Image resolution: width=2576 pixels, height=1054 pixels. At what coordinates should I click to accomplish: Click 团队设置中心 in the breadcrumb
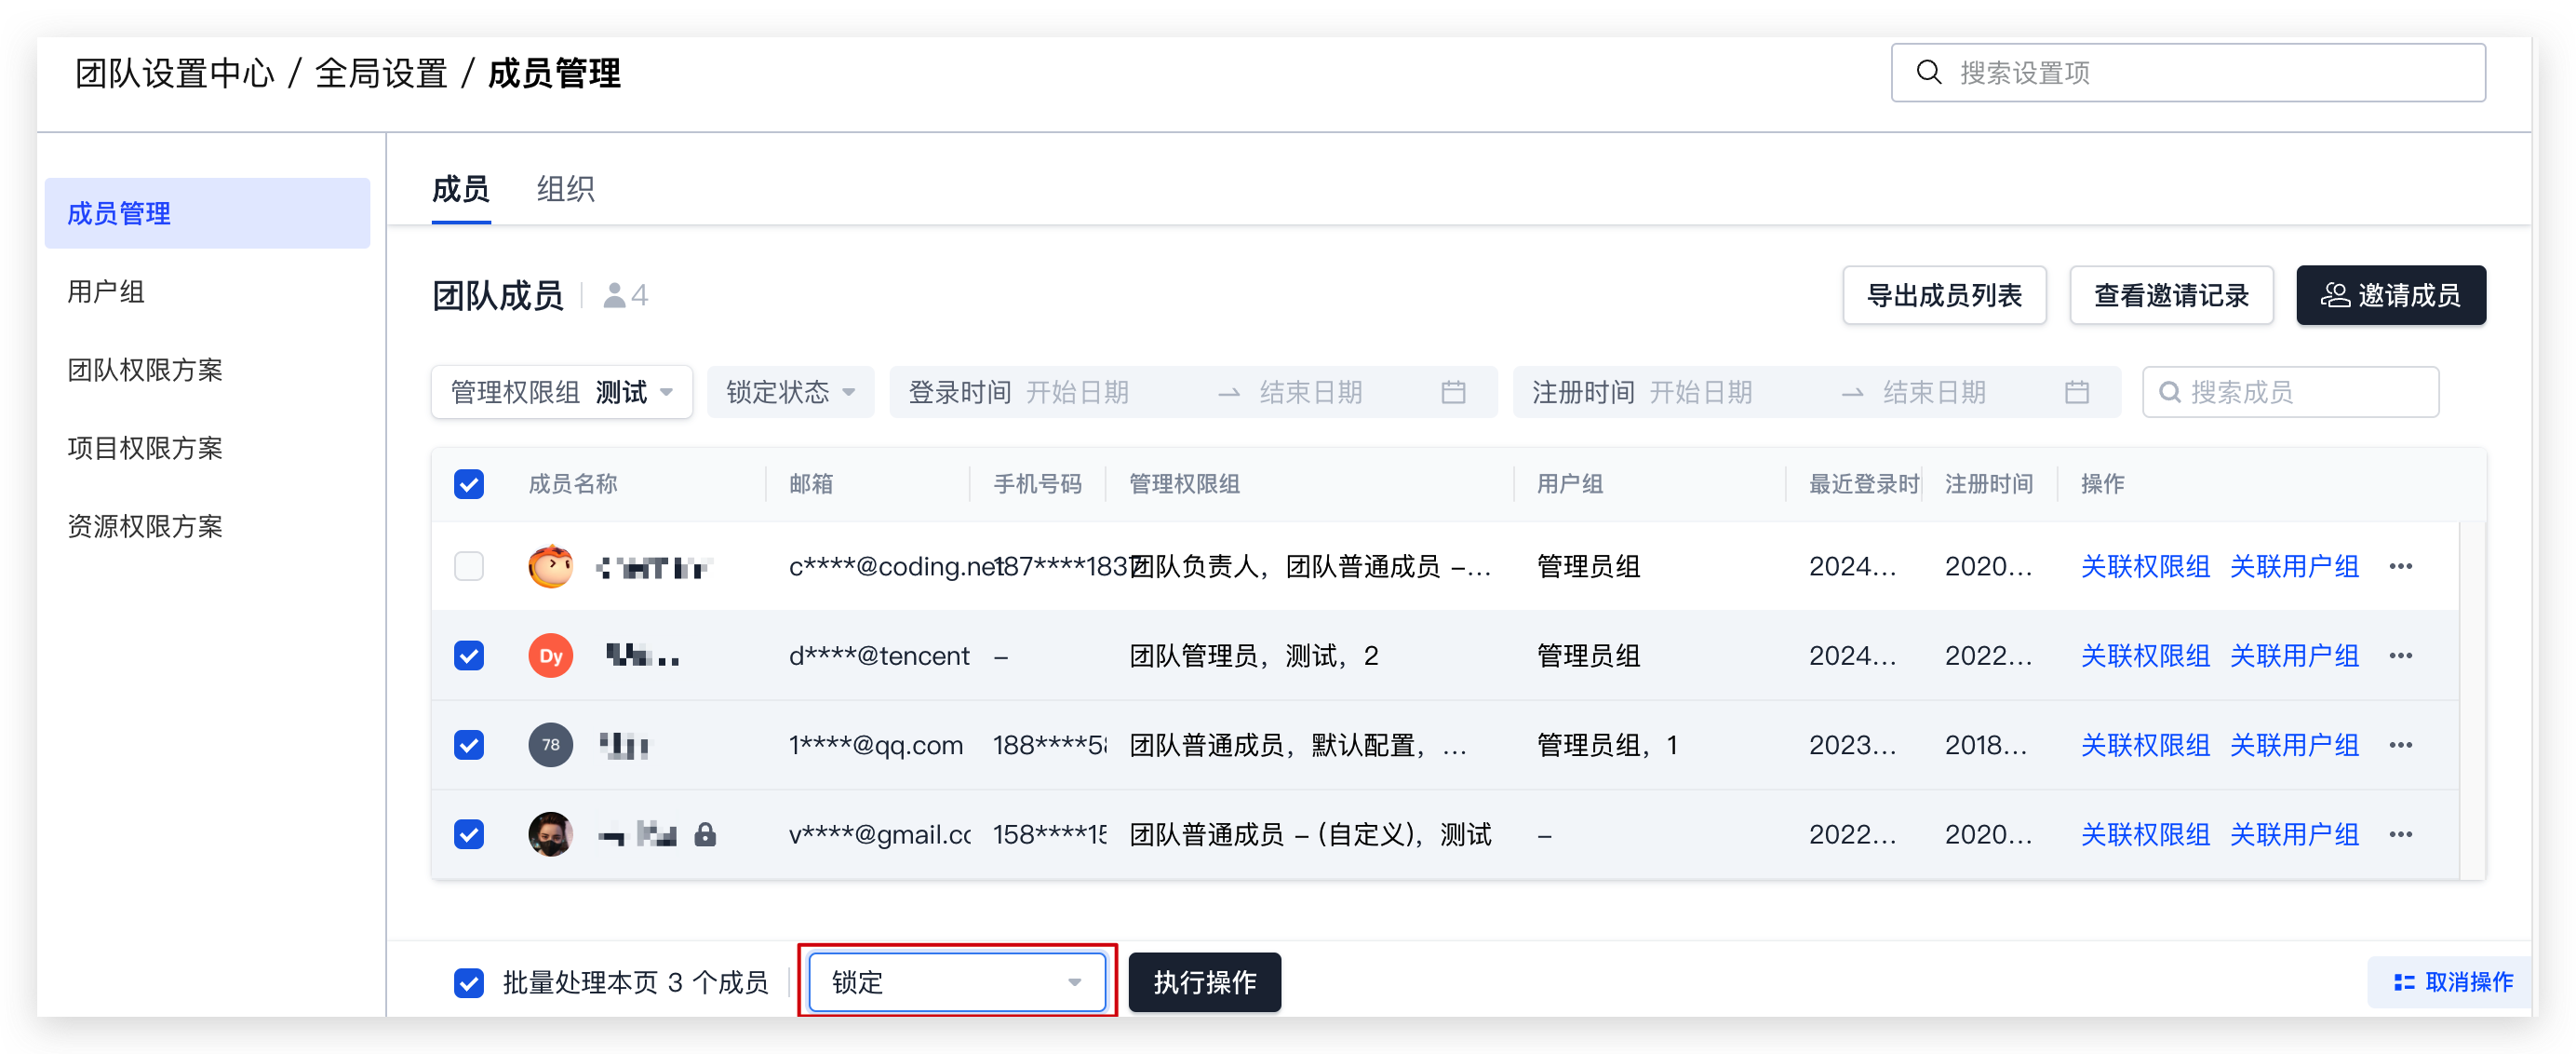coord(175,73)
